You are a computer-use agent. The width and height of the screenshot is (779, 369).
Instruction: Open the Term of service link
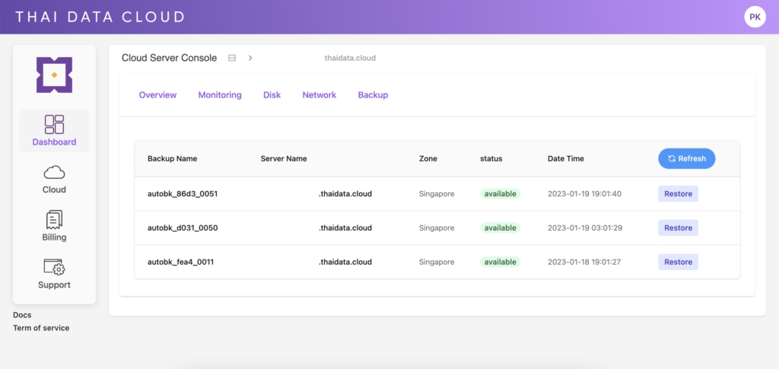click(x=41, y=328)
